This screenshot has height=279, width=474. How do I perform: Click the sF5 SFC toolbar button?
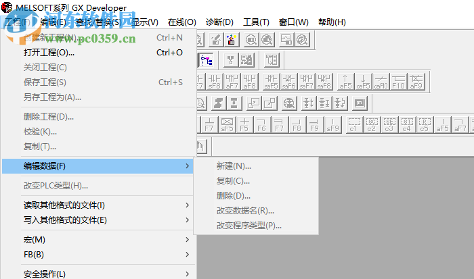coord(227,124)
